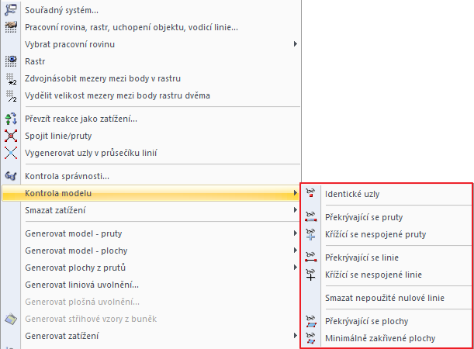This screenshot has width=474, height=349.
Task: Expand the Generovat model - pruty arrow
Action: point(295,233)
